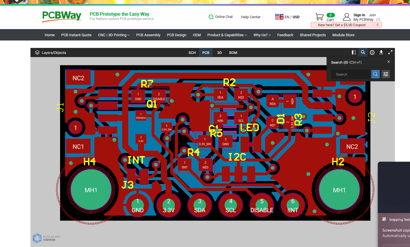
Task: Switch to the PCB tab
Action: coord(206,52)
